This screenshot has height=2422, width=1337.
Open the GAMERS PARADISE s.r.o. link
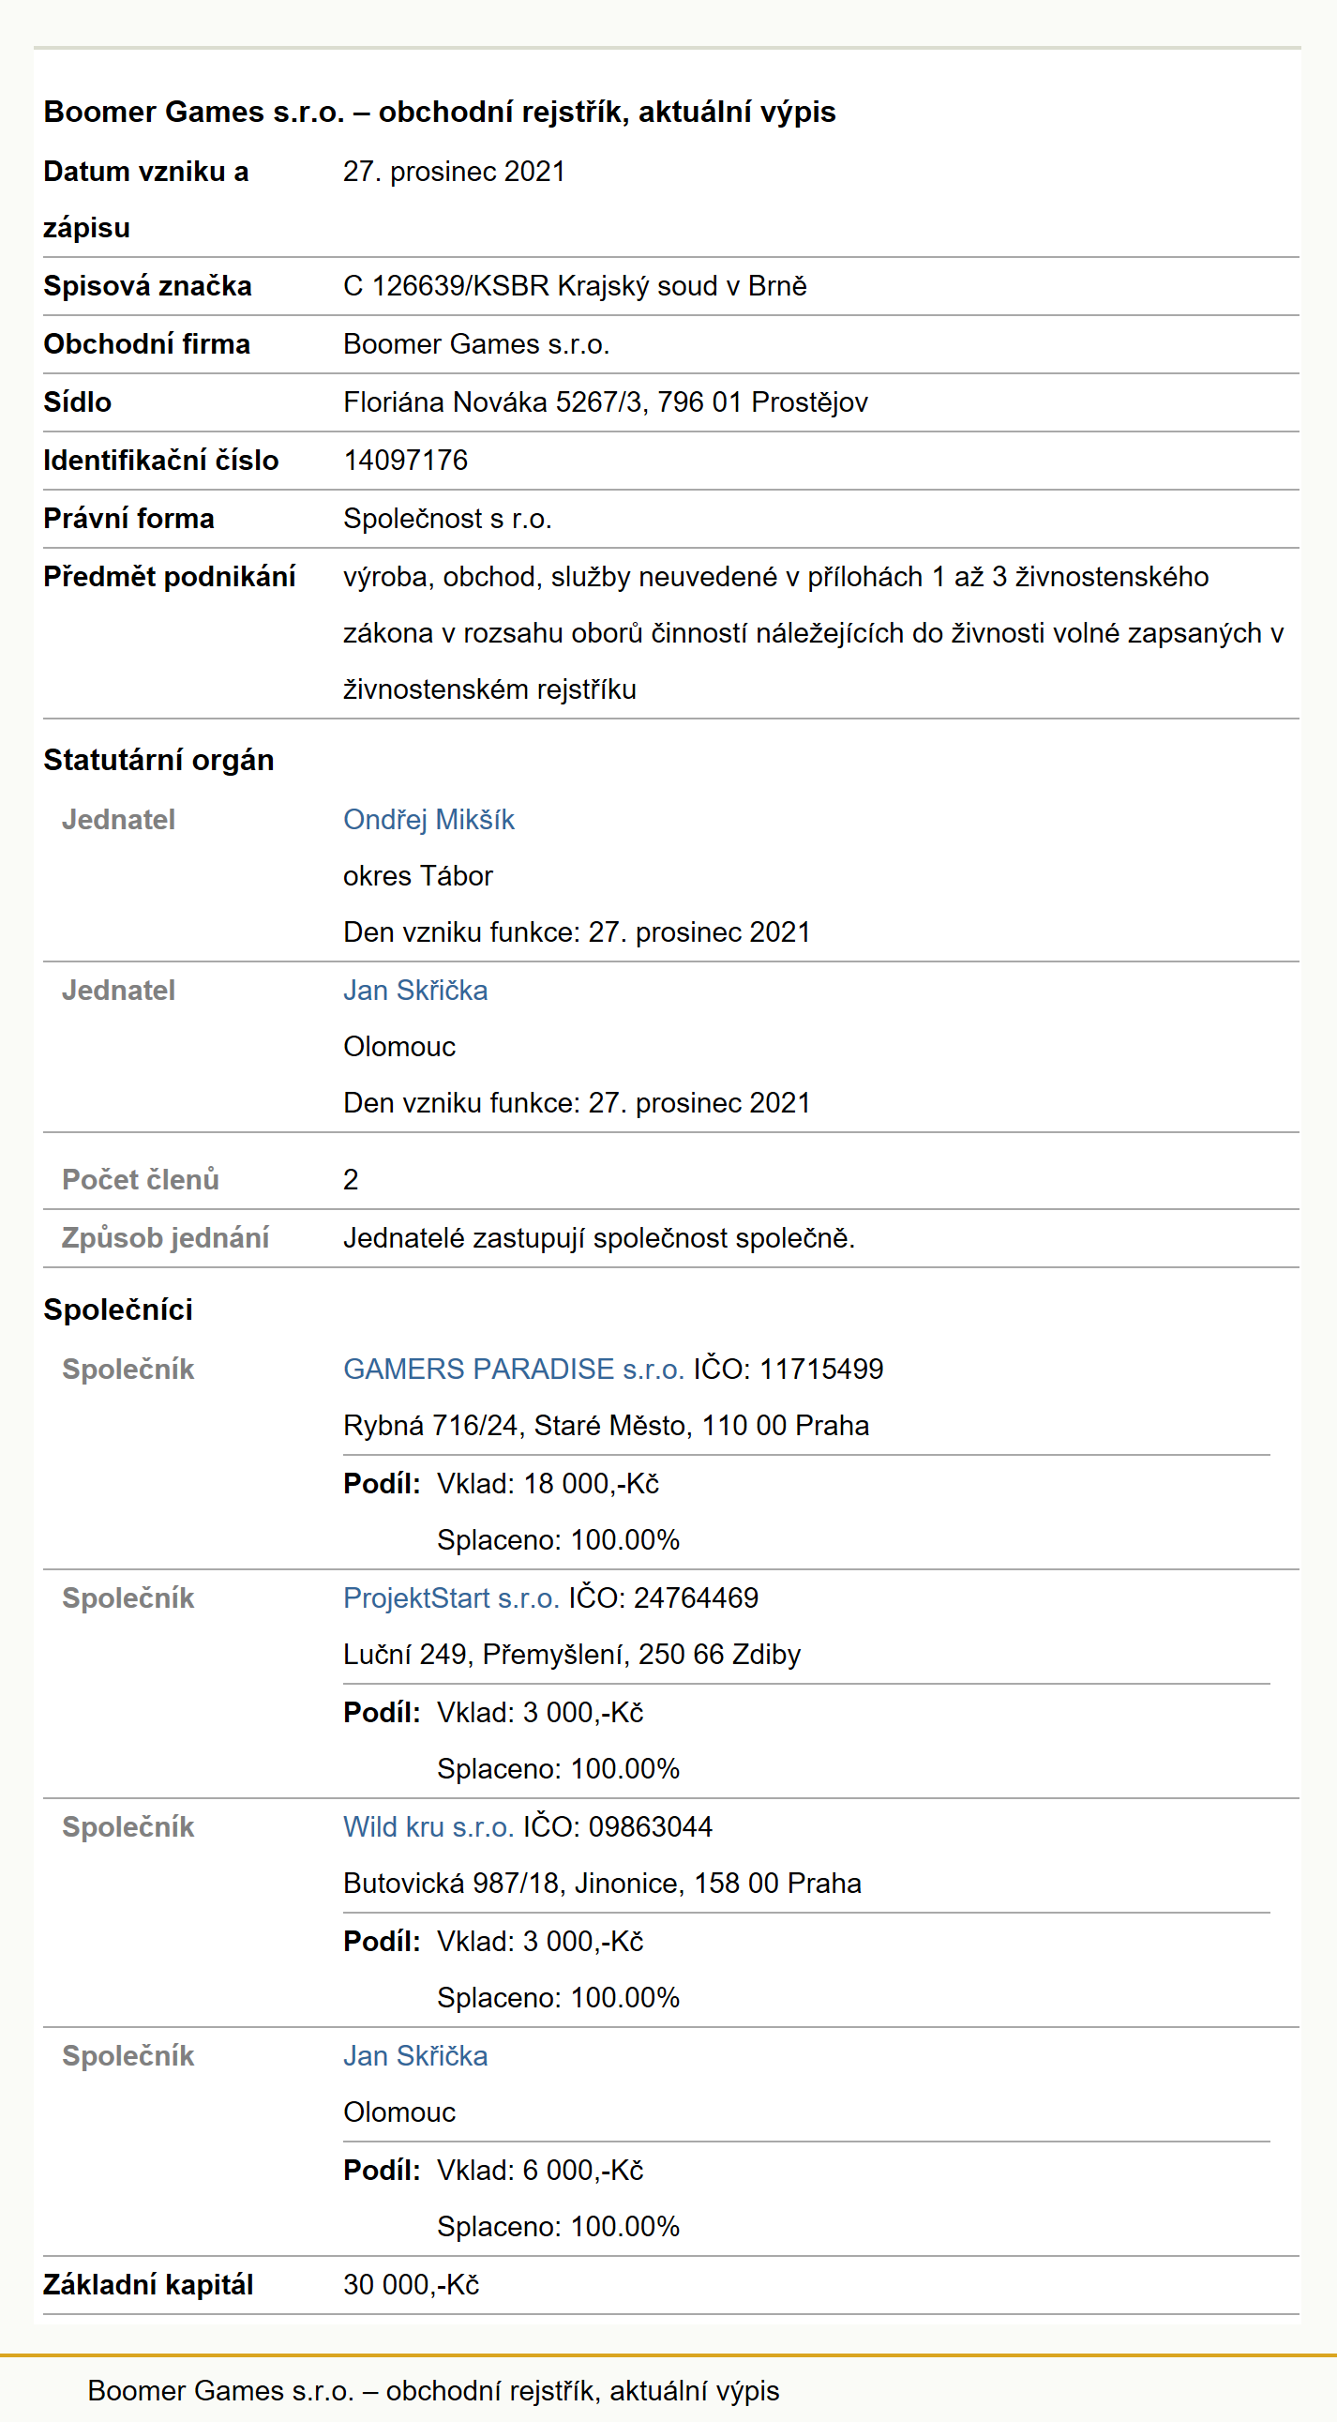(513, 1369)
